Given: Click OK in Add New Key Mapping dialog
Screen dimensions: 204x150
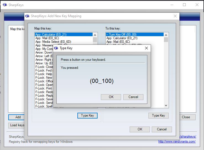Looking at the screenshot, I should click(x=140, y=129).
